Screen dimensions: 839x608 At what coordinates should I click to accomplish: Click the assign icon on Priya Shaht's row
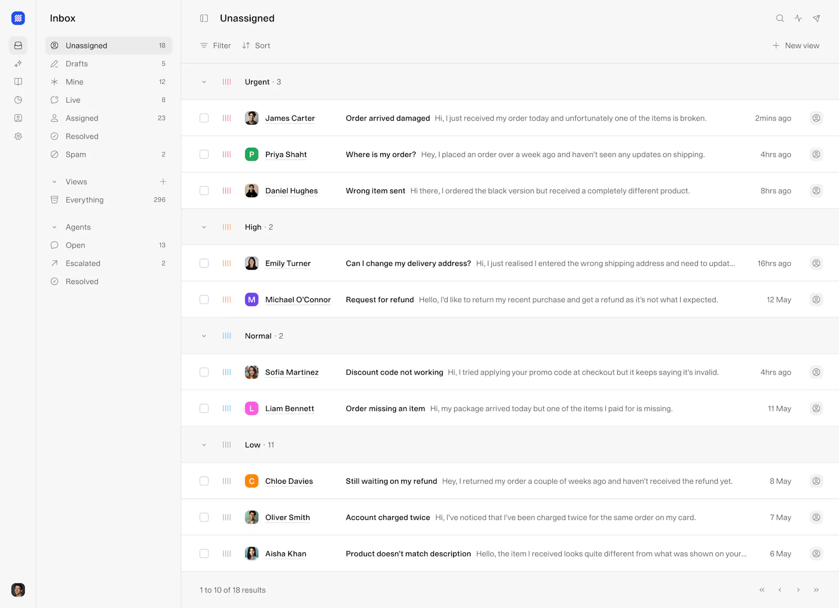pyautogui.click(x=816, y=154)
